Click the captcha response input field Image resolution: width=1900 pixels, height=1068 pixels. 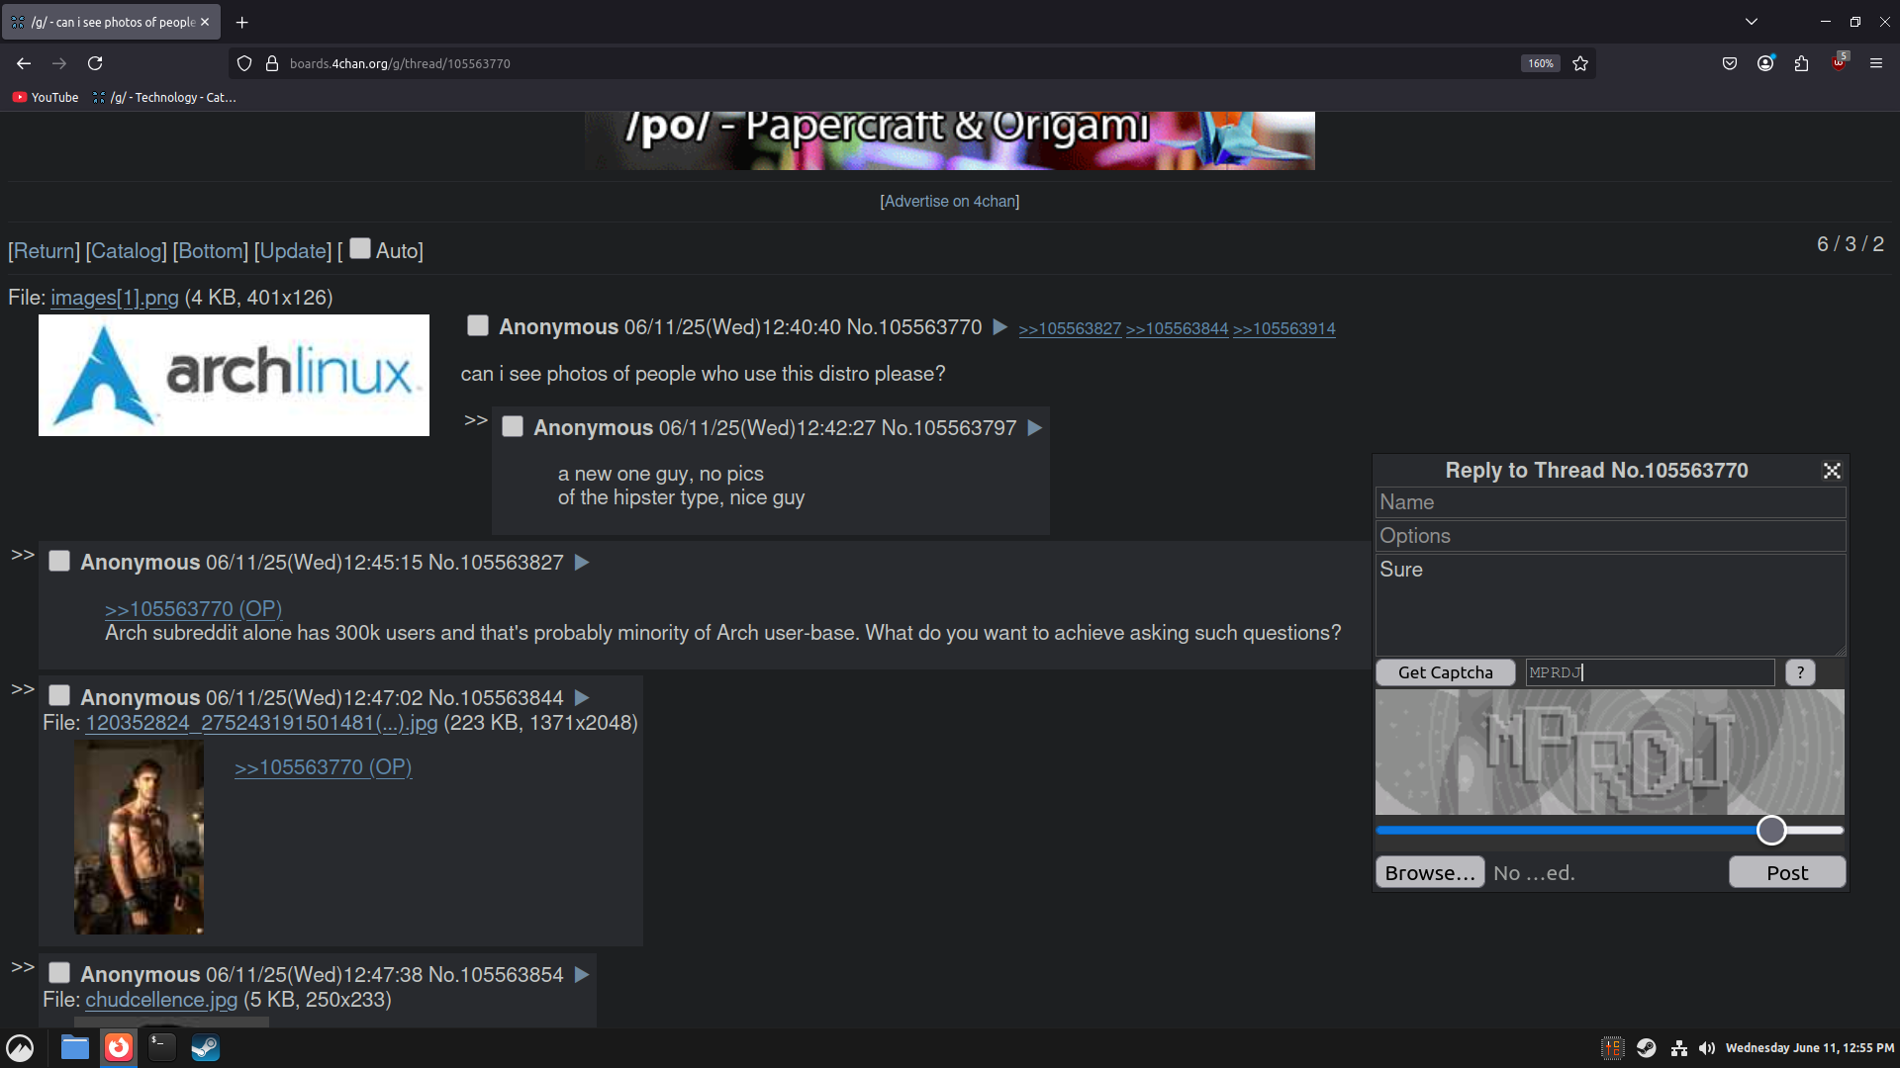point(1650,672)
